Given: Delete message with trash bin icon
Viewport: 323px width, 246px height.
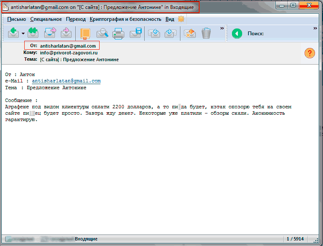Looking at the screenshot, I should [x=206, y=33].
